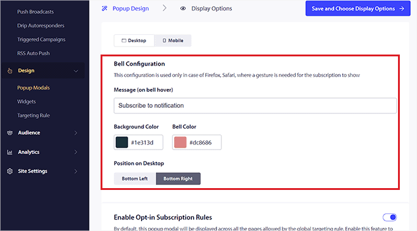Image resolution: width=417 pixels, height=231 pixels.
Task: Open Push Broadcasts in the sidebar
Action: click(x=36, y=12)
